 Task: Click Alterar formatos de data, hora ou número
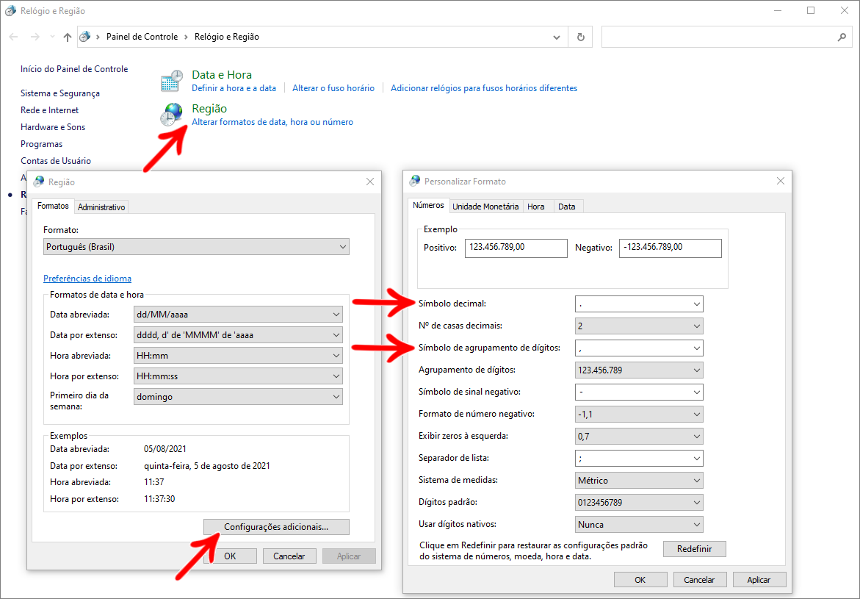272,122
